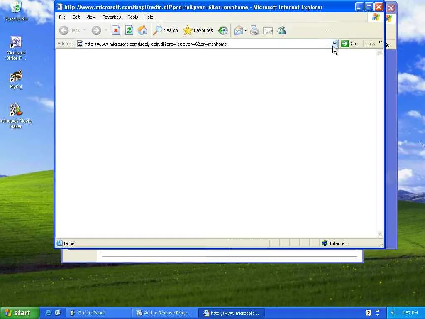Click the status bar page icon
Image resolution: width=425 pixels, height=319 pixels.
coord(59,243)
